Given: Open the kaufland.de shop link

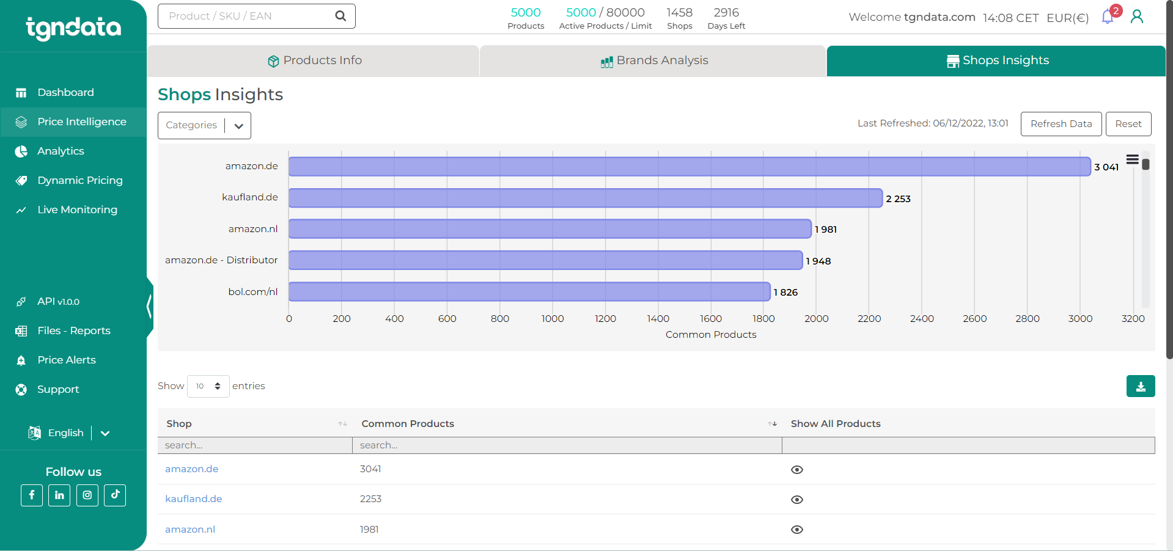Looking at the screenshot, I should click(x=193, y=499).
